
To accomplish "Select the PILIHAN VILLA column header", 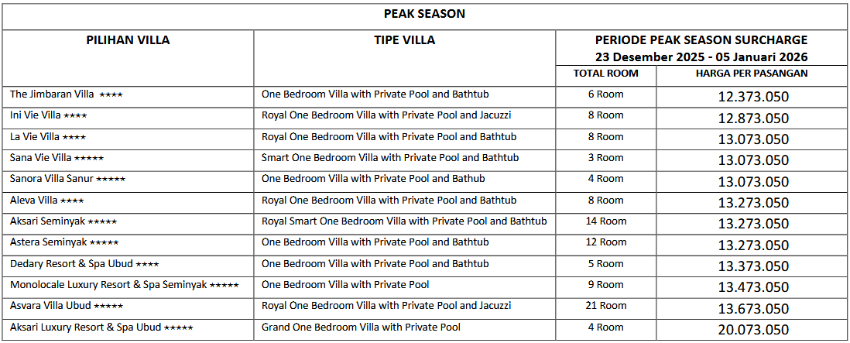I will pos(128,40).
